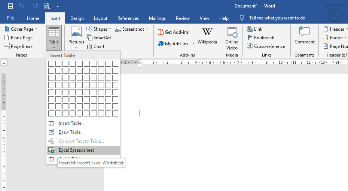The height and width of the screenshot is (191, 348).
Task: Open the Shapes gallery
Action: 98,29
